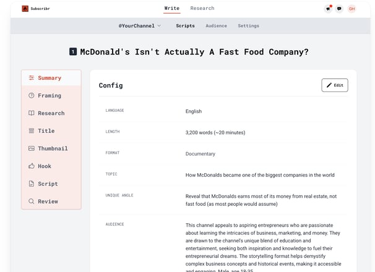Click the Subscribr flame logo icon
Viewport: 375px width, 272px height.
[25, 9]
